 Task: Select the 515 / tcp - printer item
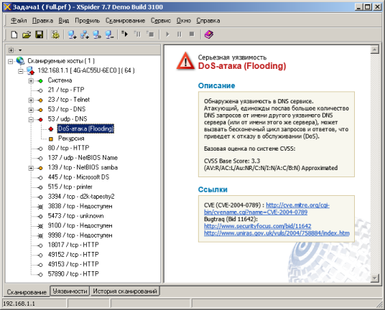(70, 187)
